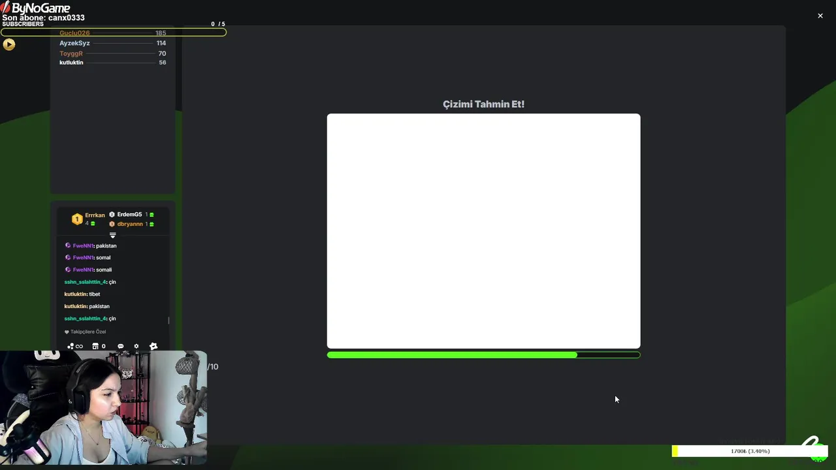Image resolution: width=836 pixels, height=470 pixels.
Task: Select kutluktin in the score list
Action: [x=71, y=63]
